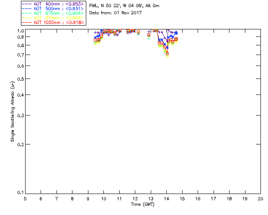Click the 14 on the time axis
Image resolution: width=268 pixels, height=215 pixels.
(x=167, y=199)
